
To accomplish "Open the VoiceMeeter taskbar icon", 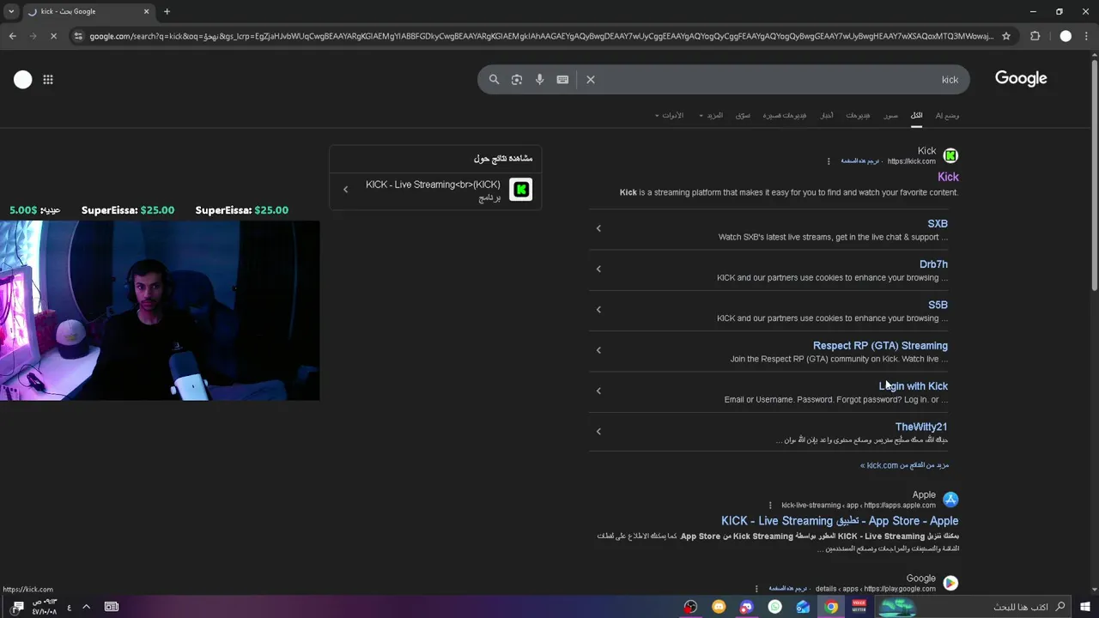I will pos(859,607).
